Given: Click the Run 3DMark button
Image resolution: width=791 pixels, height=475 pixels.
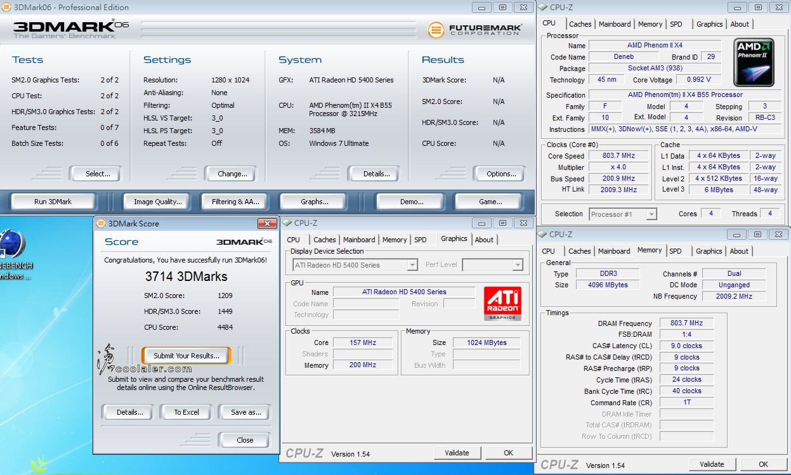Looking at the screenshot, I should click(x=53, y=202).
